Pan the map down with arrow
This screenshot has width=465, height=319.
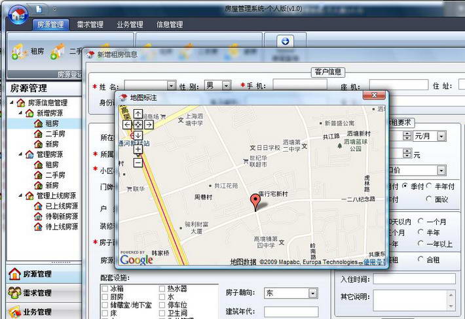(138, 135)
